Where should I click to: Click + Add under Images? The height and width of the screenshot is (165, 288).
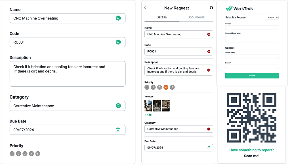[148, 115]
